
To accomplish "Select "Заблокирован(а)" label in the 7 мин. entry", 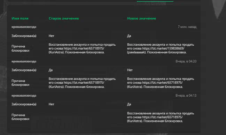I will point(24,36).
